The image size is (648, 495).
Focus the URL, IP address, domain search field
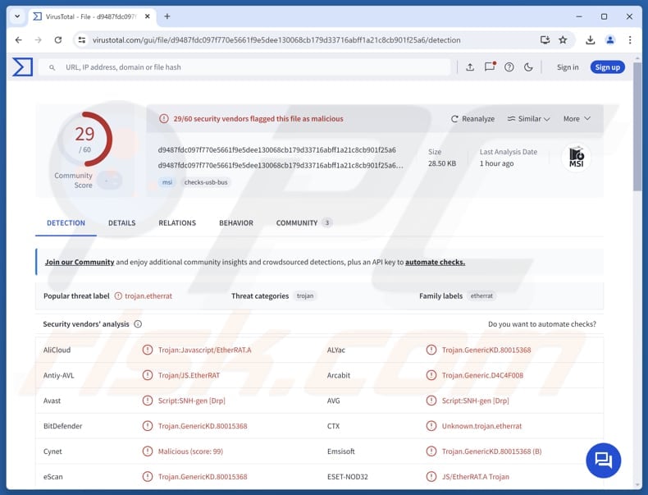click(244, 67)
